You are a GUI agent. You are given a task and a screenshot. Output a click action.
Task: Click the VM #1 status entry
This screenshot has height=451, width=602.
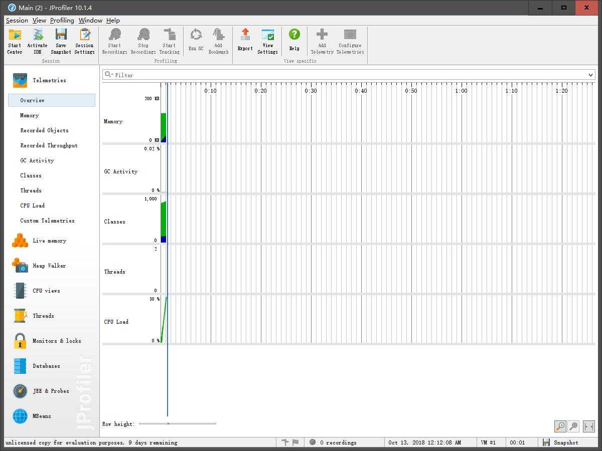click(488, 442)
